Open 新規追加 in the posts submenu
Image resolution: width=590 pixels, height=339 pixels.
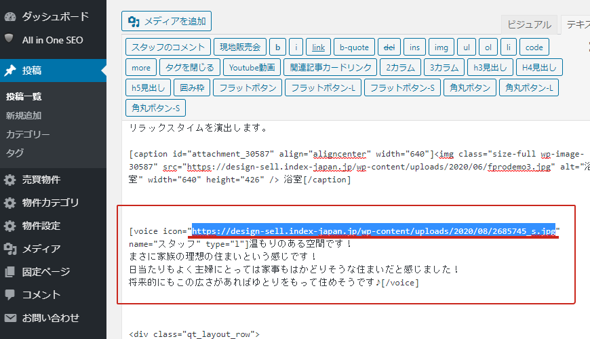tap(24, 115)
